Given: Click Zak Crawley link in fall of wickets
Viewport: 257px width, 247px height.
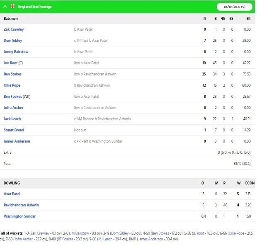Looking at the screenshot, I should [x=40, y=233].
